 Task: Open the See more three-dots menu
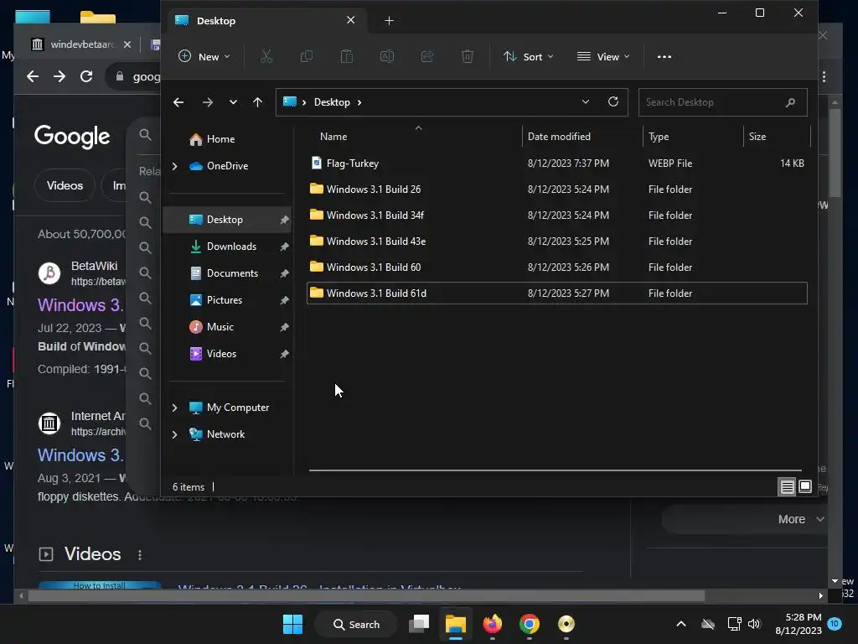pos(664,56)
